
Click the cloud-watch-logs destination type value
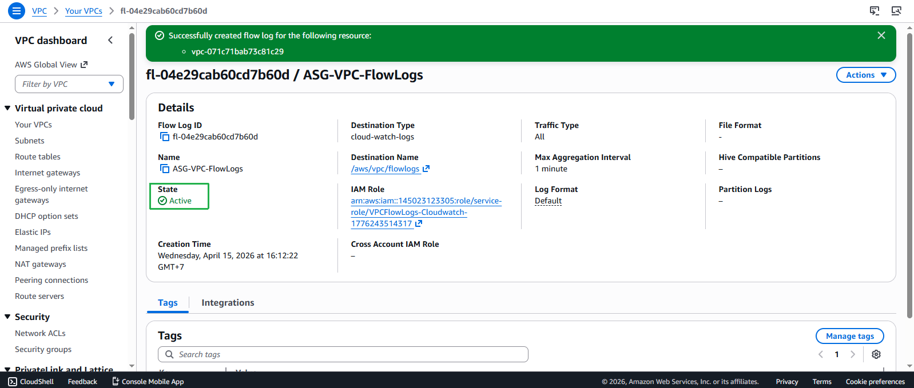383,137
